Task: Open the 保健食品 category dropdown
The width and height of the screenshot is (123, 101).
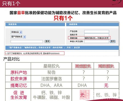Action: pos(16,32)
